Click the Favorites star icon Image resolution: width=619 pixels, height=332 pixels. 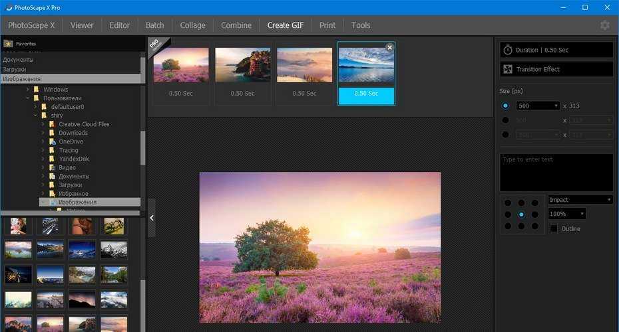8,44
